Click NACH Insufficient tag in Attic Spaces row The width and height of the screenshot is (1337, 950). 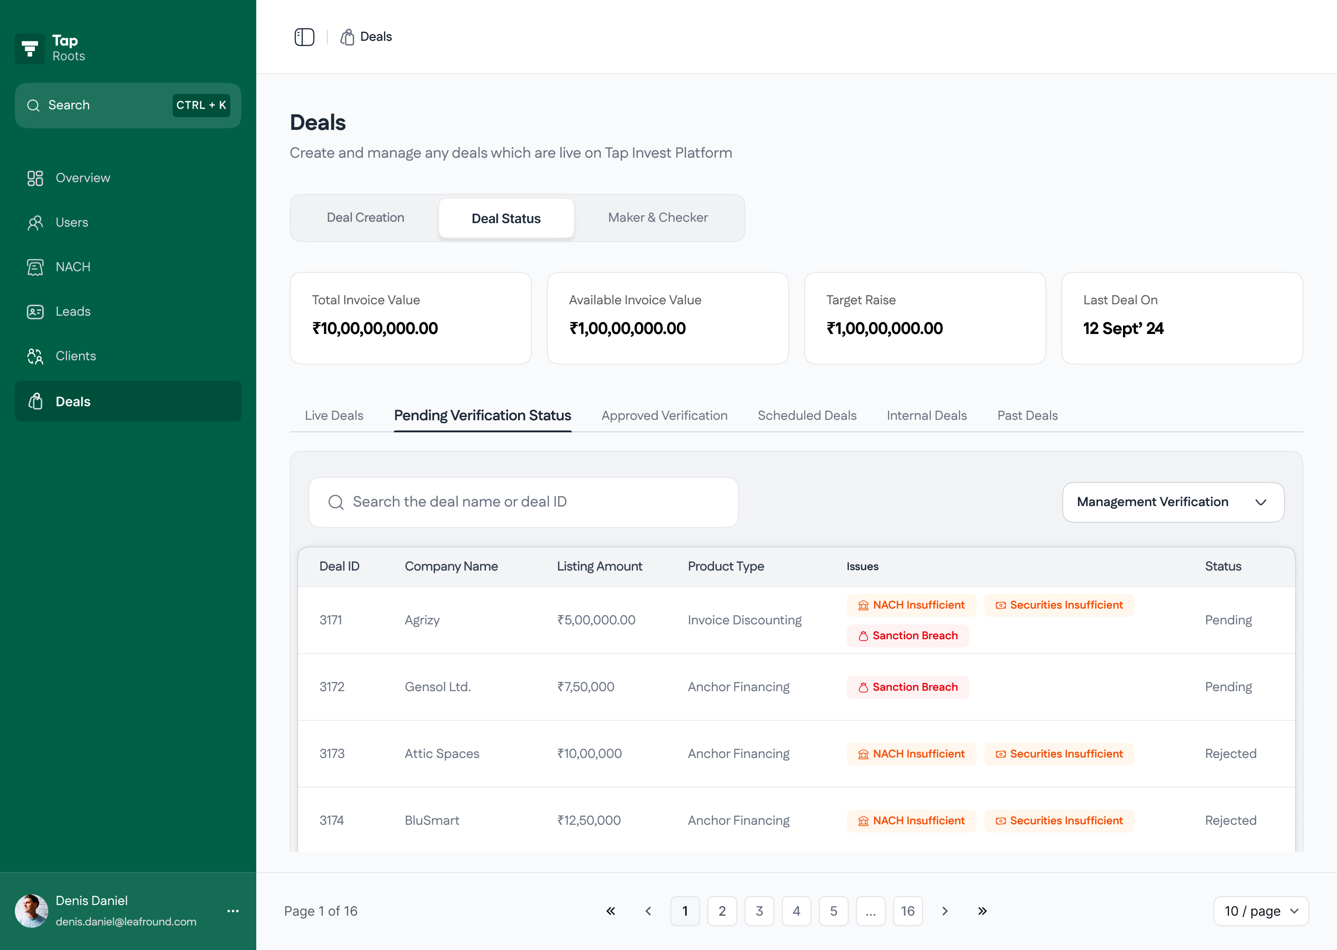click(x=911, y=754)
